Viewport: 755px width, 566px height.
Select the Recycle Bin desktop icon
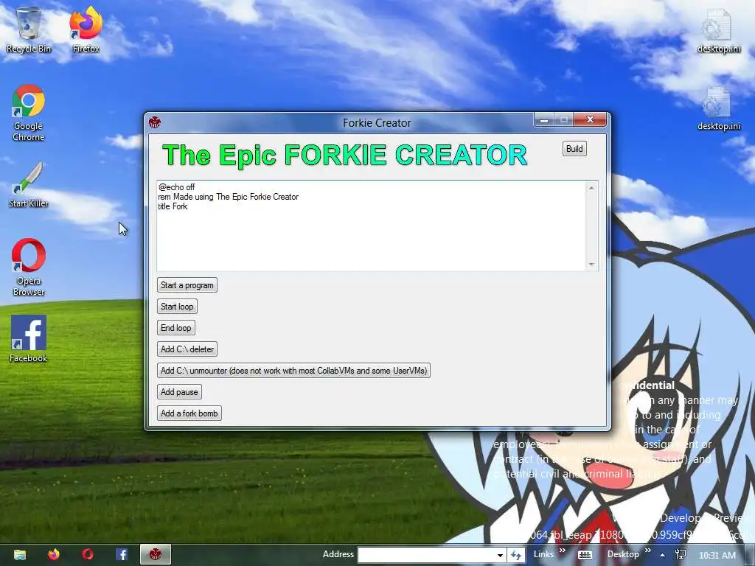click(29, 29)
